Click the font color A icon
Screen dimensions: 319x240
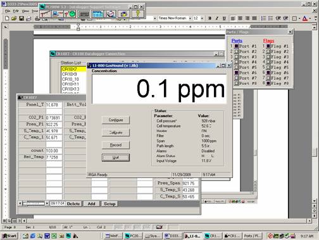pyautogui.click(x=305, y=18)
